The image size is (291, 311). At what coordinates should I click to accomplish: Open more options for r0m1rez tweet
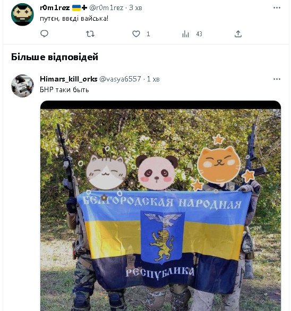pyautogui.click(x=277, y=8)
